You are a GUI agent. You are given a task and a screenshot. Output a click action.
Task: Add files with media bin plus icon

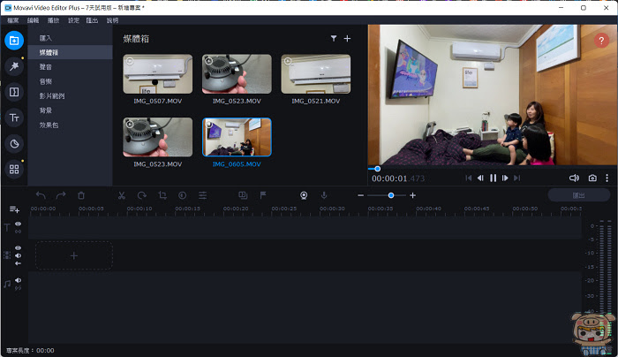347,38
